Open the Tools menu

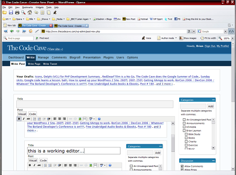(49, 7)
